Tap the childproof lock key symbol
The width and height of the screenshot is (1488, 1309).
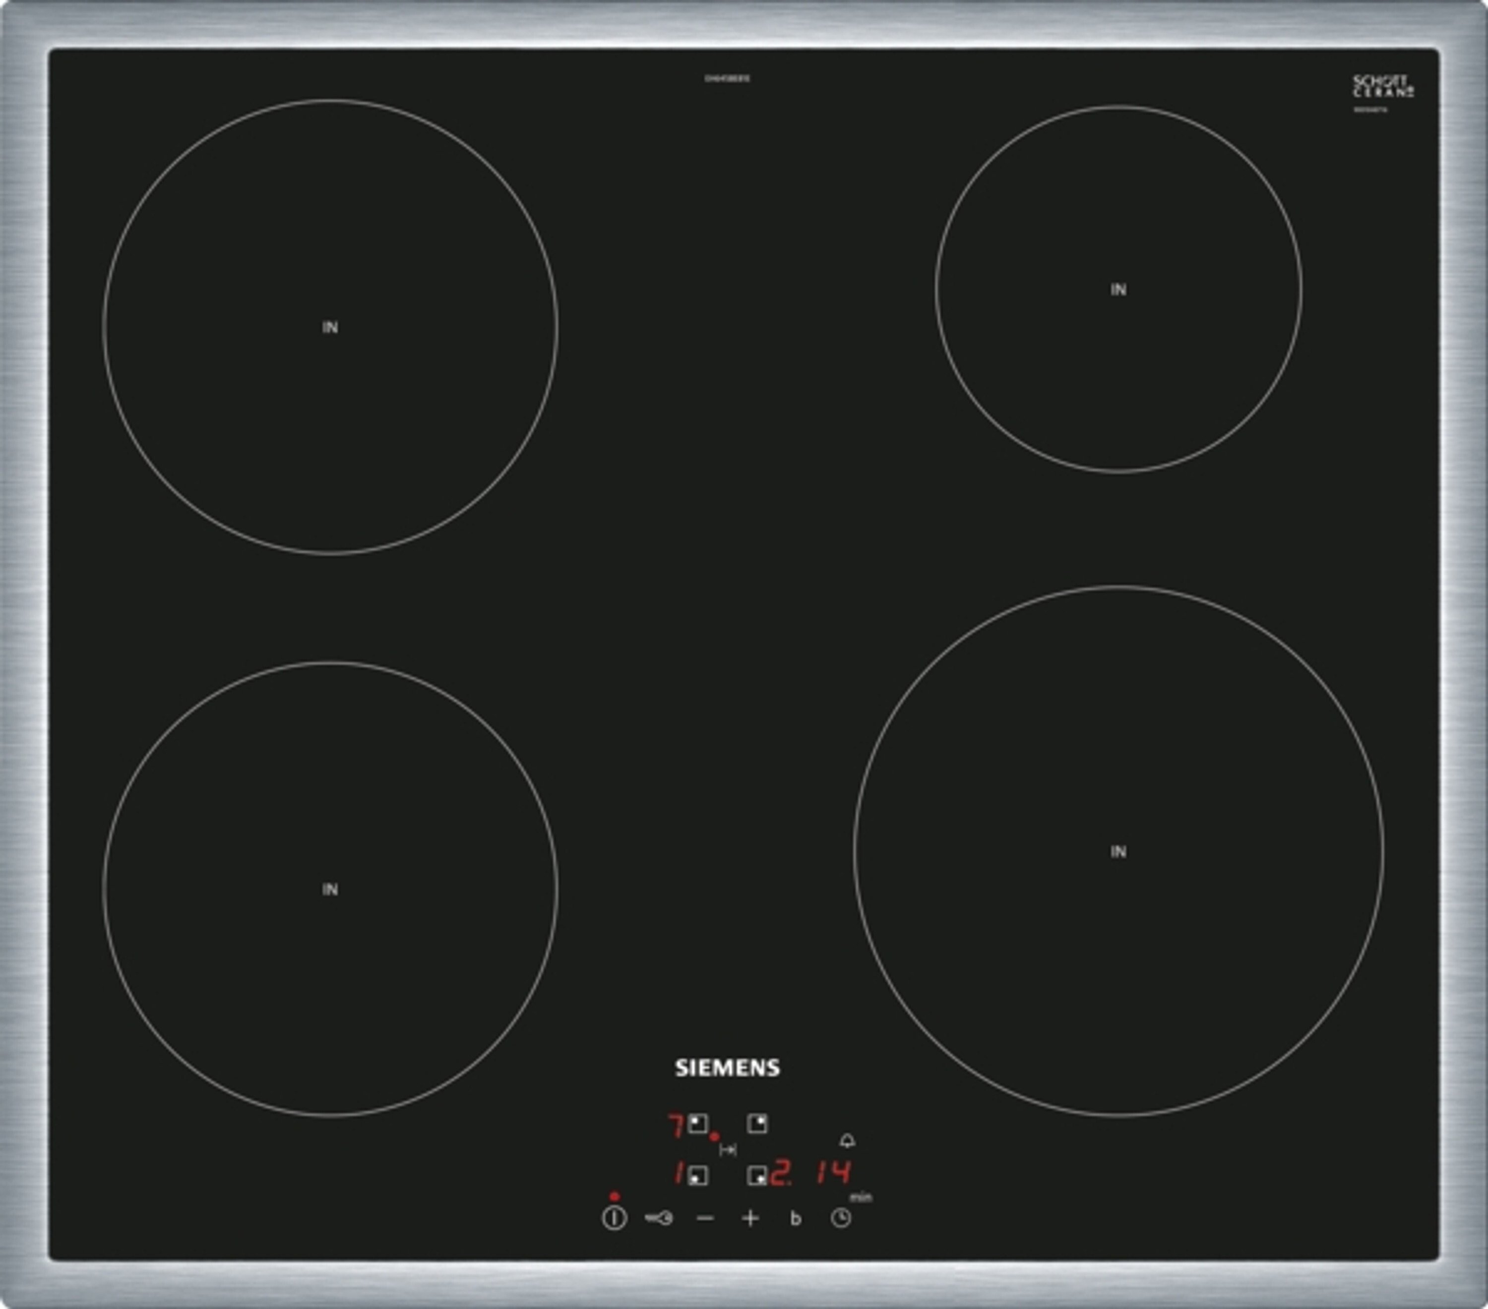coord(659,1218)
